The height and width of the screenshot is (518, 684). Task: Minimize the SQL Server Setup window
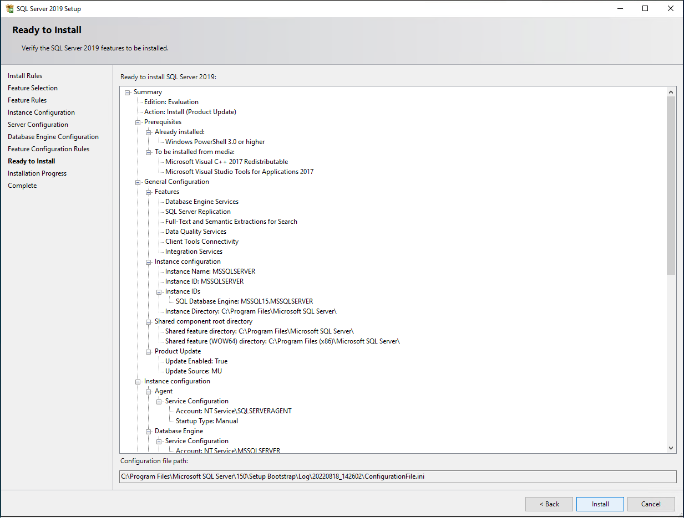point(620,8)
